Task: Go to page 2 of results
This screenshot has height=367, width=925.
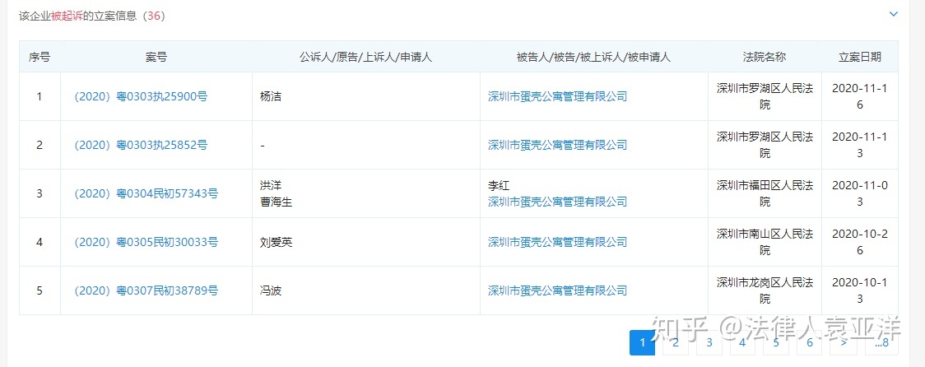Action: [x=676, y=343]
